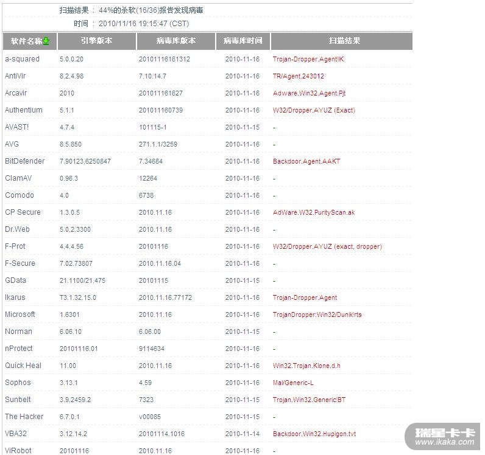
Task: Select the BitDefender row name
Action: pos(25,161)
